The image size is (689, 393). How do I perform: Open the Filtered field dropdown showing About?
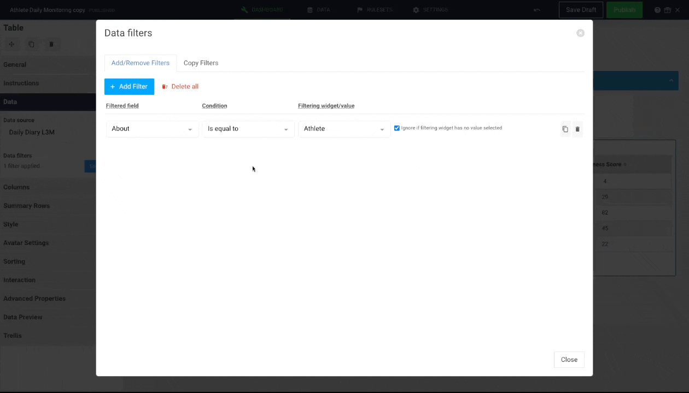[x=151, y=128]
